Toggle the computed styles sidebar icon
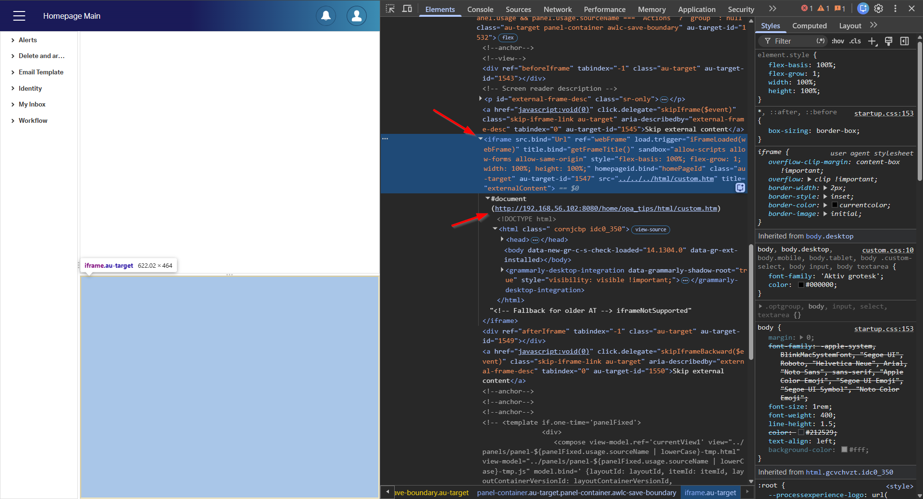Screen dimensions: 923x499 904,41
